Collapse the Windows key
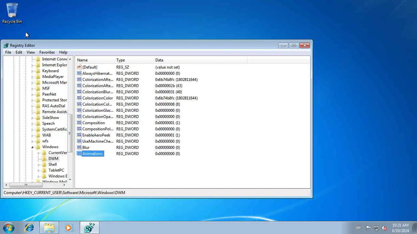Viewport: 417px width, 234px height. coord(32,147)
